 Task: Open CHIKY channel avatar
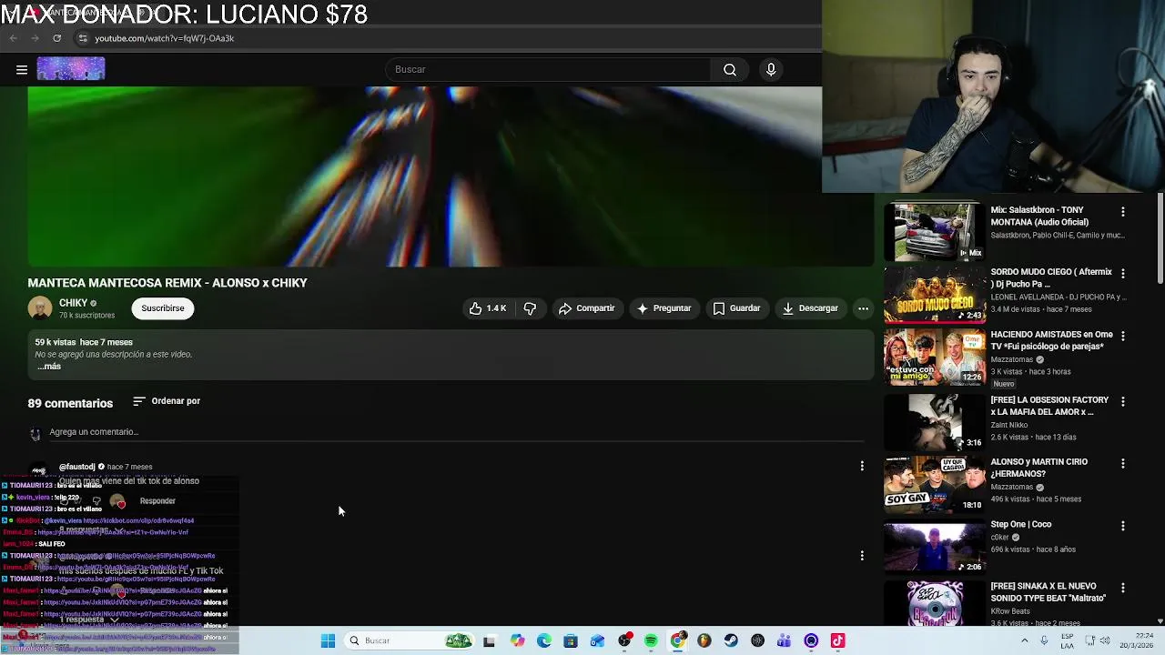40,308
